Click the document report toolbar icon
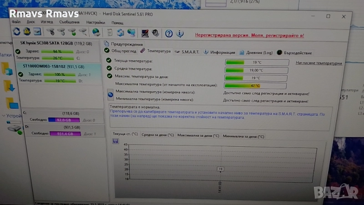364x205 pixels. [109, 33]
